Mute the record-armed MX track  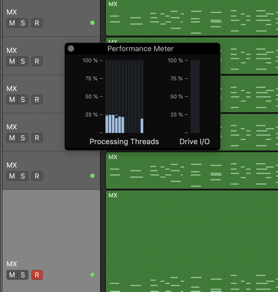click(x=12, y=275)
